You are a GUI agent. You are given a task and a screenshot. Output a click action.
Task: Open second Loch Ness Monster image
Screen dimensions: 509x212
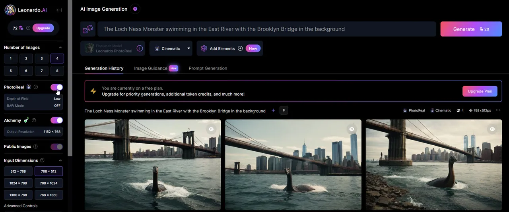(293, 165)
